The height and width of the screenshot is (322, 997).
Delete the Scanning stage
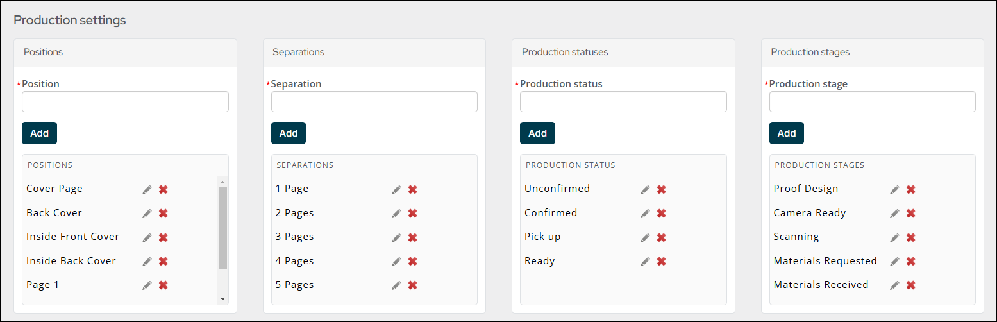point(911,237)
